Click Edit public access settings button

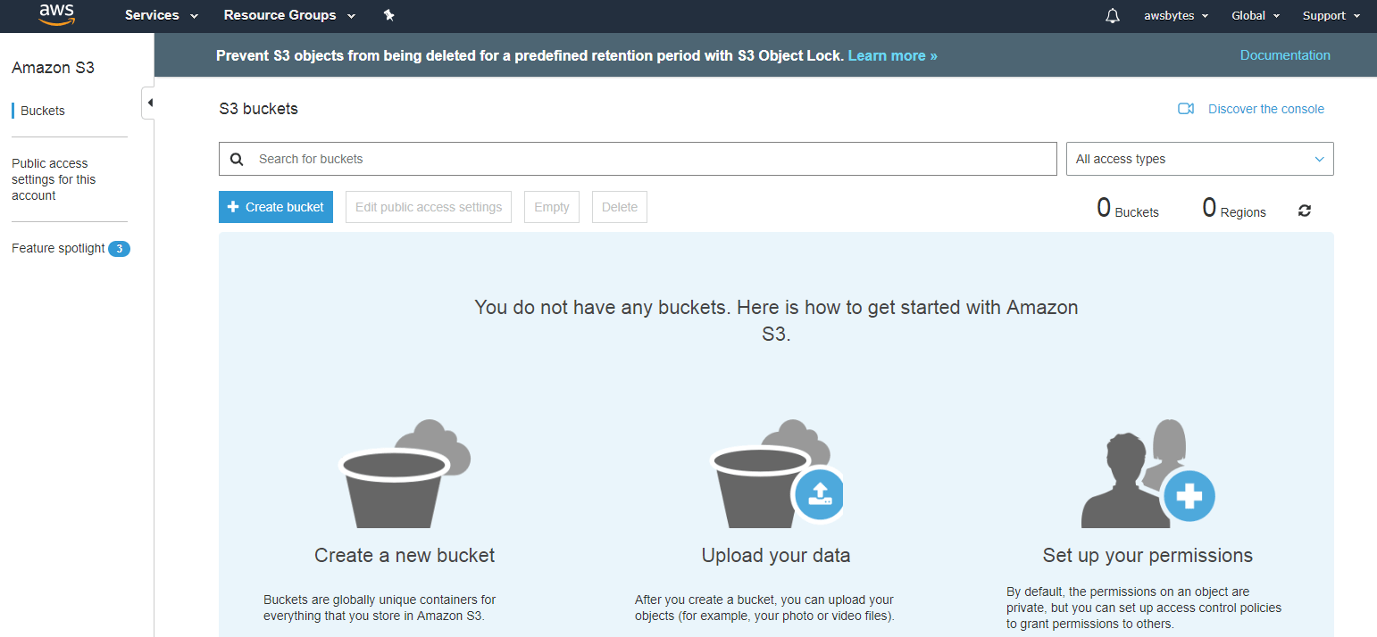429,207
